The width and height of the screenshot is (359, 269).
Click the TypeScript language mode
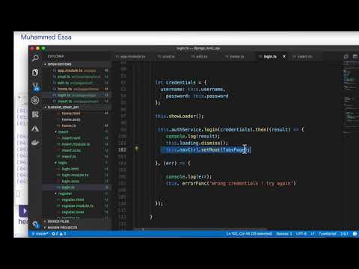[x=328, y=234]
